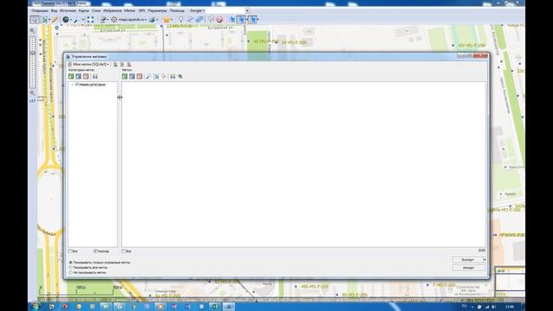This screenshot has width=553, height=311.
Task: Select 'Показывать только указанные метки' radio button
Action: 71,263
